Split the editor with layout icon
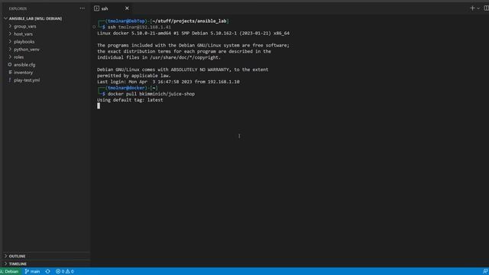 point(486,8)
